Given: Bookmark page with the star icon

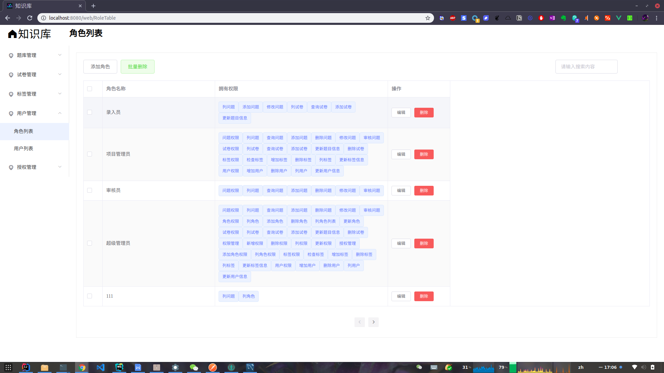Looking at the screenshot, I should [x=427, y=18].
